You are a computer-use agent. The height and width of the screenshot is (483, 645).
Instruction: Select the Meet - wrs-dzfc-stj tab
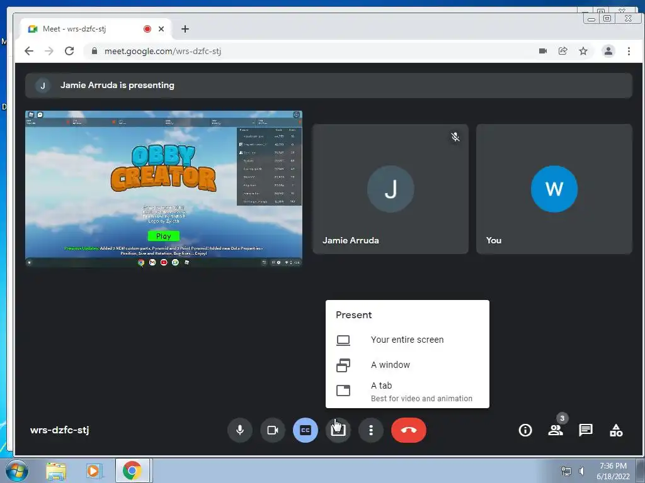[96, 29]
